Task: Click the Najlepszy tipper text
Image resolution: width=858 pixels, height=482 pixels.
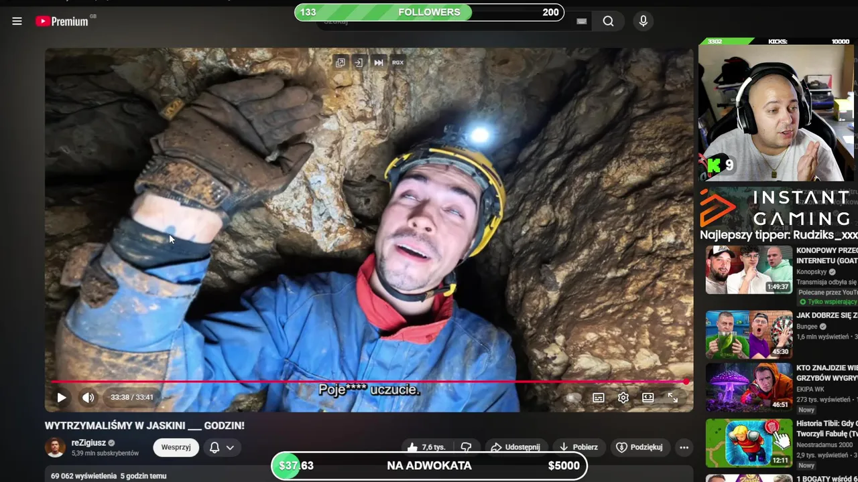Action: point(778,235)
